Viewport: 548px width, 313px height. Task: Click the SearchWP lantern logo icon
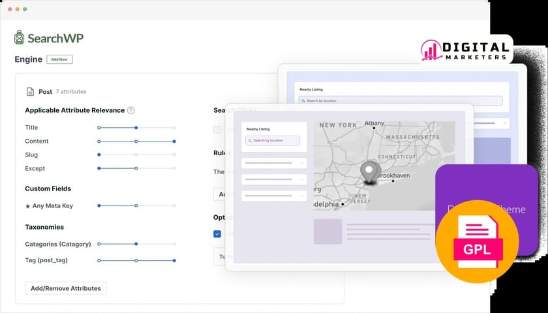20,38
